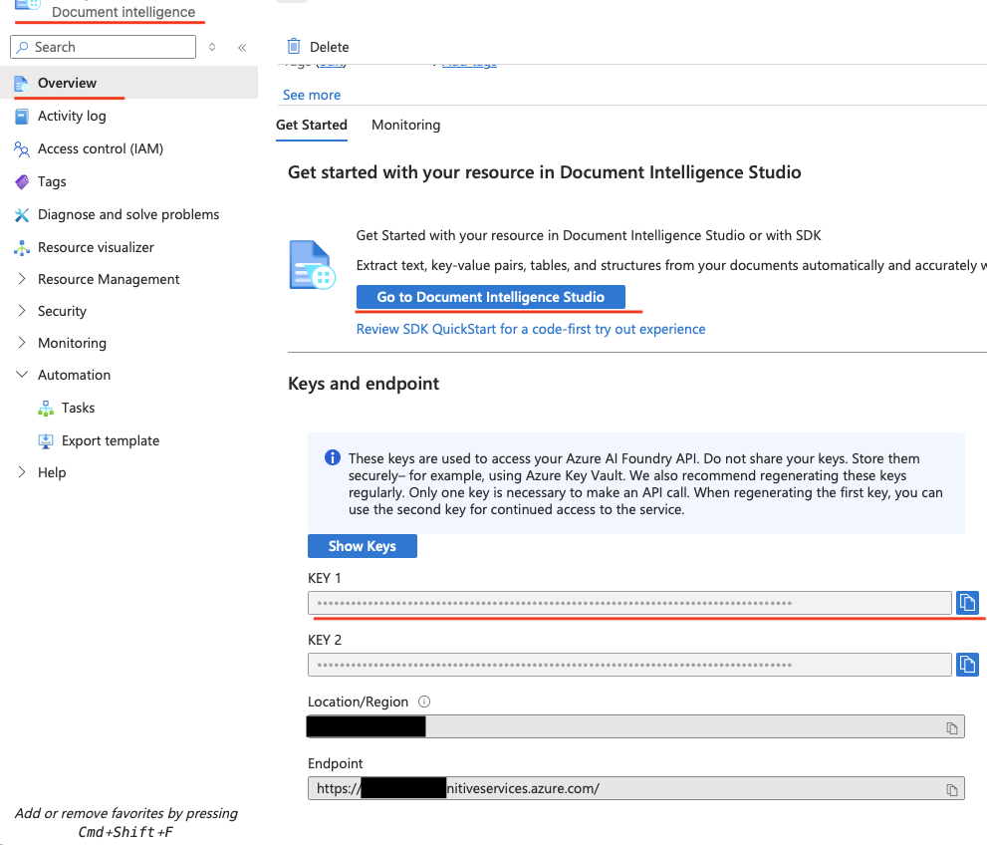The height and width of the screenshot is (845, 987).
Task: Click the 'Endpoint' label
Action: [x=335, y=763]
